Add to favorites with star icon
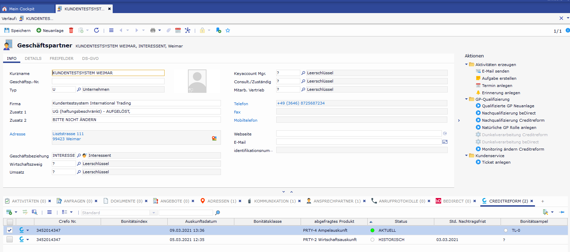Viewport: 570px width, 252px height. tap(228, 30)
